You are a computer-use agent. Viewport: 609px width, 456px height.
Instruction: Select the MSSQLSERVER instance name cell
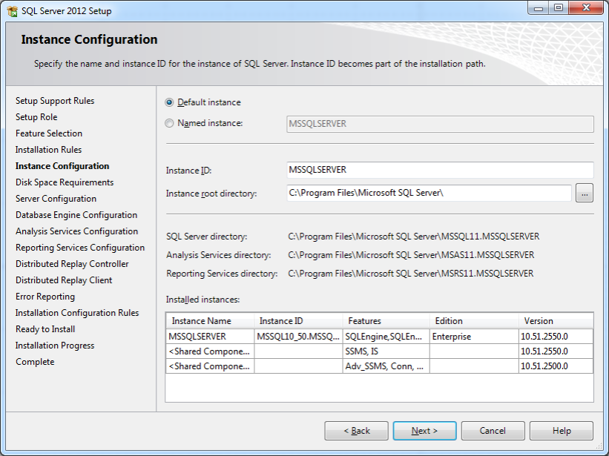tap(210, 337)
